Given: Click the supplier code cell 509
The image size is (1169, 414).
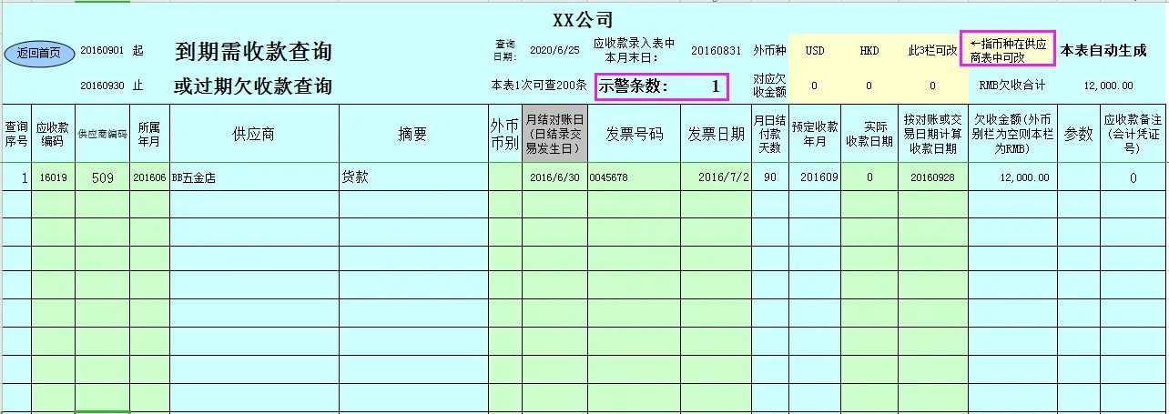Looking at the screenshot, I should coord(102,177).
